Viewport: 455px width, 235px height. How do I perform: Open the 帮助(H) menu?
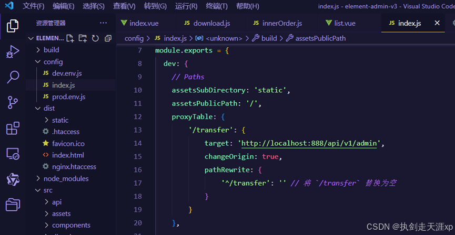(248, 6)
